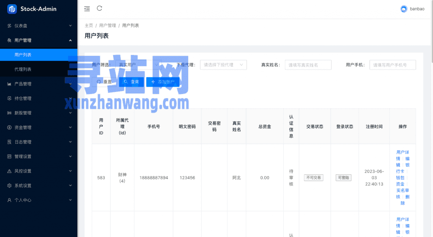The image size is (433, 237).
Task: Expand the 资金管理 menu chevron
Action: tap(71, 127)
